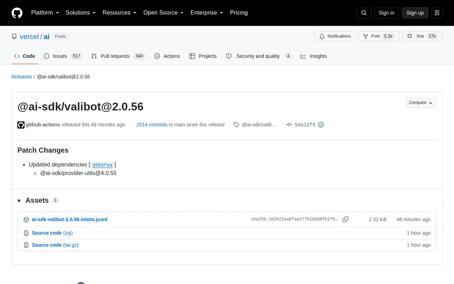Viewport: 454px width, 284px height.
Task: Switch to the Pull requests tab
Action: tap(118, 56)
